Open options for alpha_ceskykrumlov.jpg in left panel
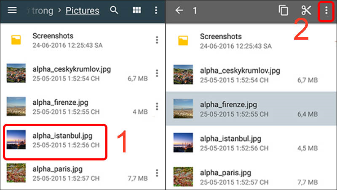Image resolution: width=337 pixels, height=190 pixels. (157, 73)
